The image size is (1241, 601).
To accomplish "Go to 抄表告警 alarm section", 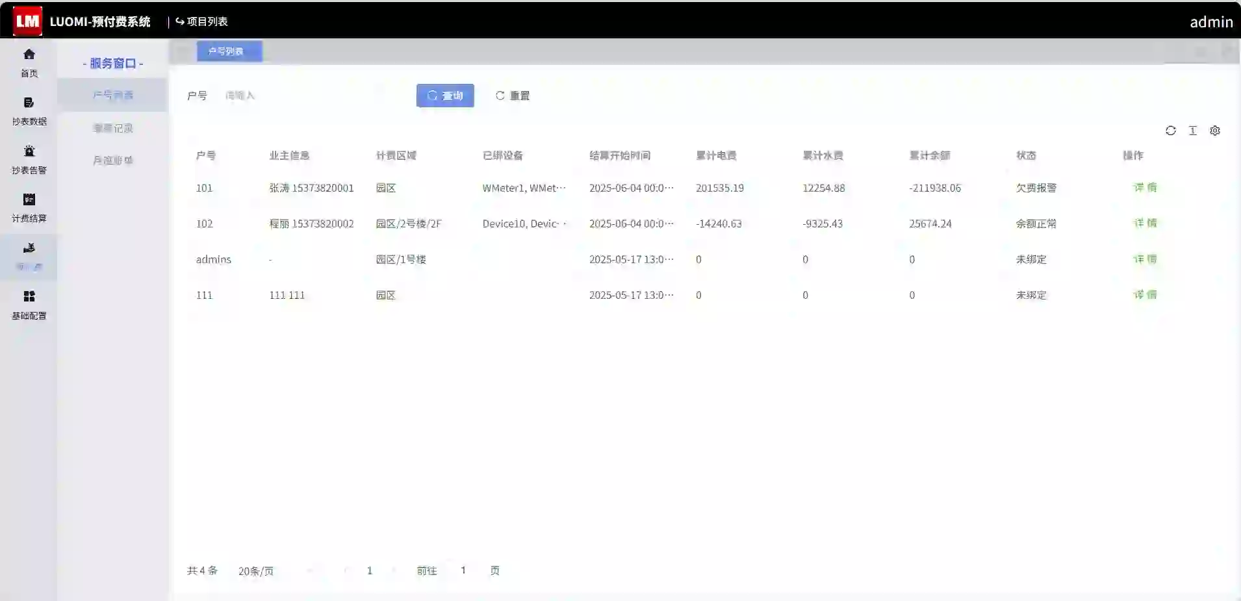I will click(x=29, y=160).
